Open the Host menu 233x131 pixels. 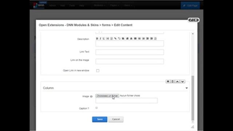click(x=62, y=5)
